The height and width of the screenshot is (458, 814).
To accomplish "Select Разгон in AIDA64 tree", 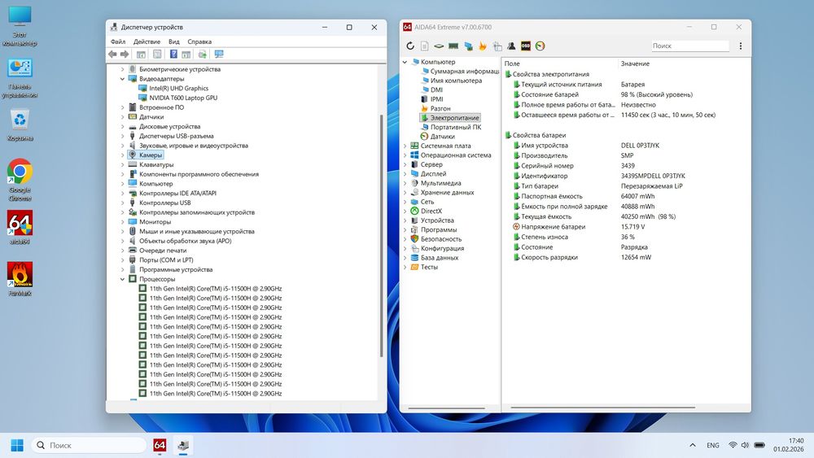I will [440, 108].
